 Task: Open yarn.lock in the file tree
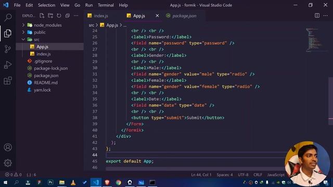(x=50, y=90)
